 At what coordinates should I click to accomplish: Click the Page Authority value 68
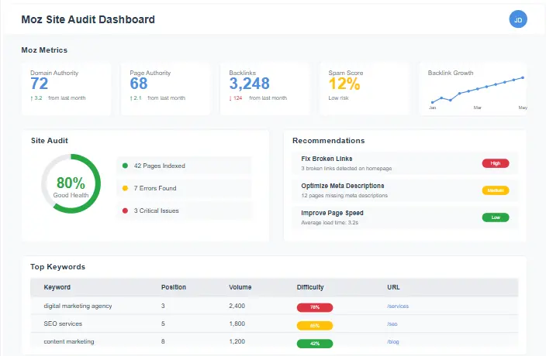click(x=139, y=84)
